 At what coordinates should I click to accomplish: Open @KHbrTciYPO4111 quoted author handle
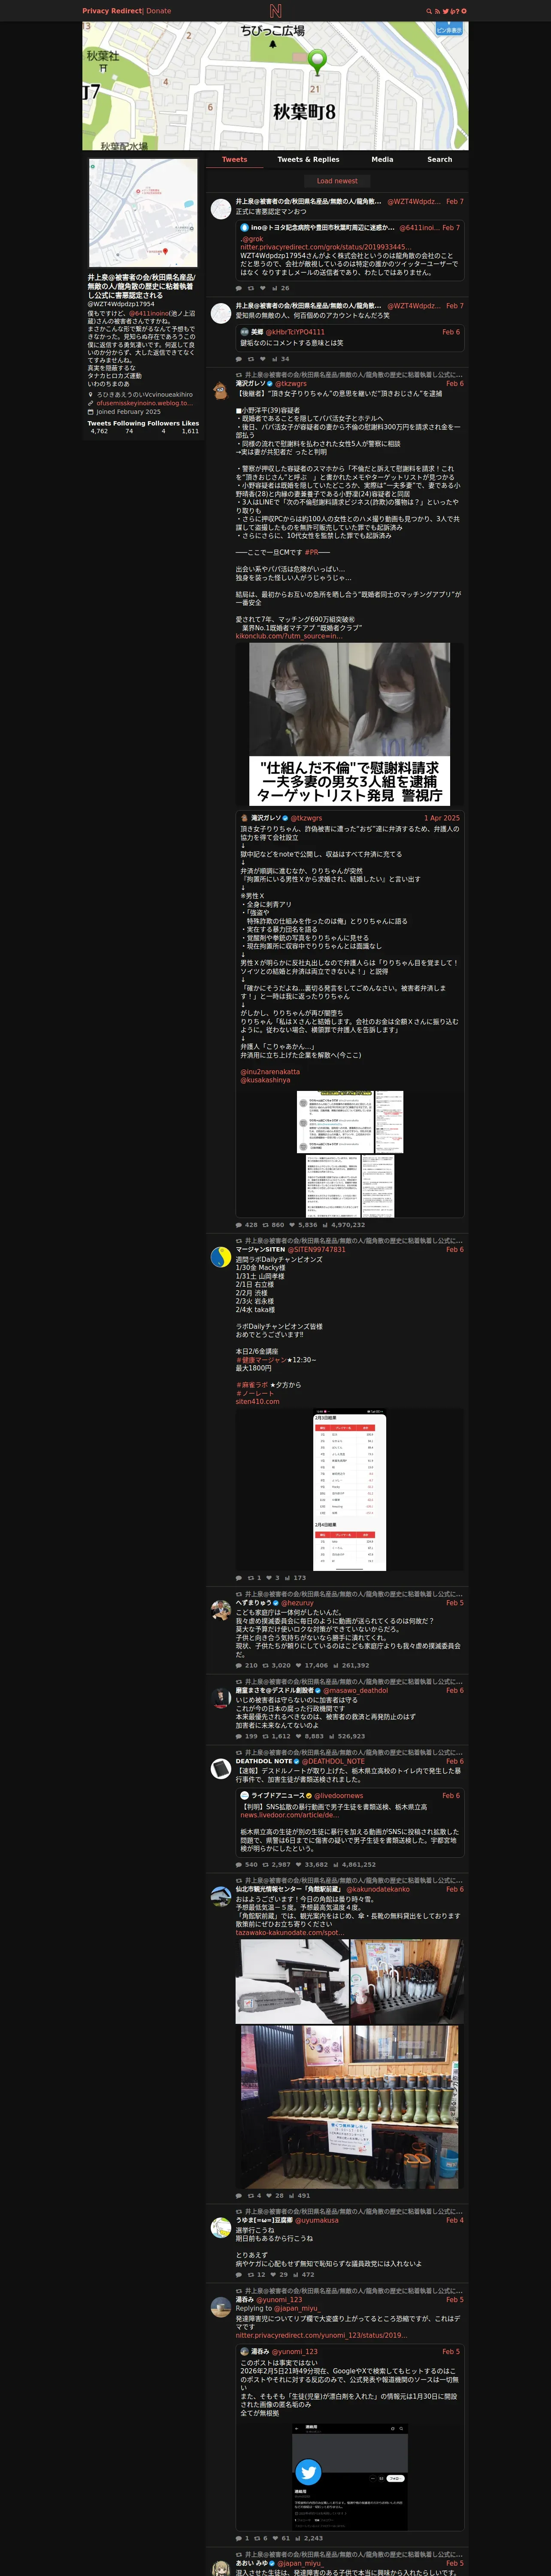click(x=295, y=332)
